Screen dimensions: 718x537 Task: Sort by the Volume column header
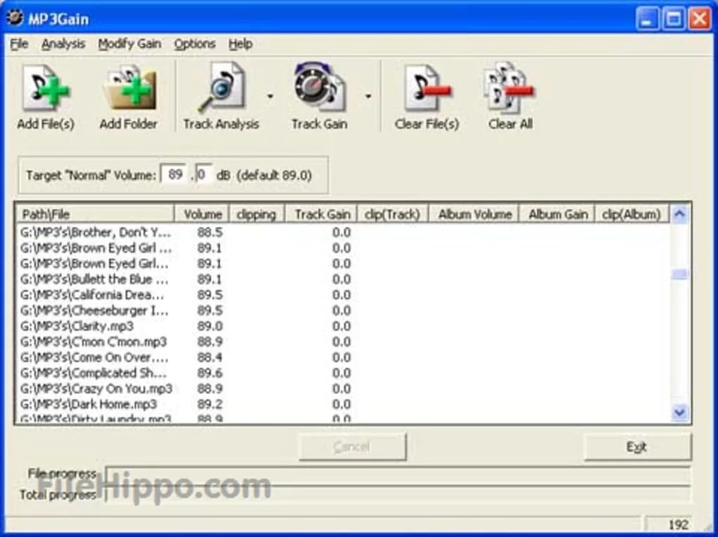pyautogui.click(x=201, y=214)
